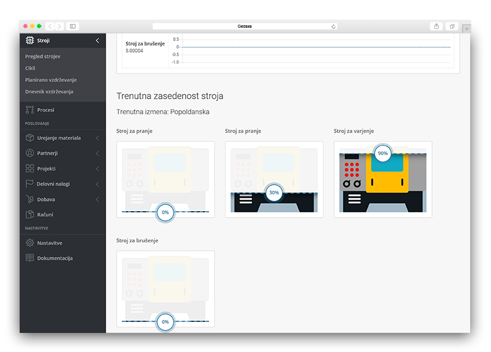Click the Nastavitve gear icon
The height and width of the screenshot is (352, 491).
[x=30, y=243]
